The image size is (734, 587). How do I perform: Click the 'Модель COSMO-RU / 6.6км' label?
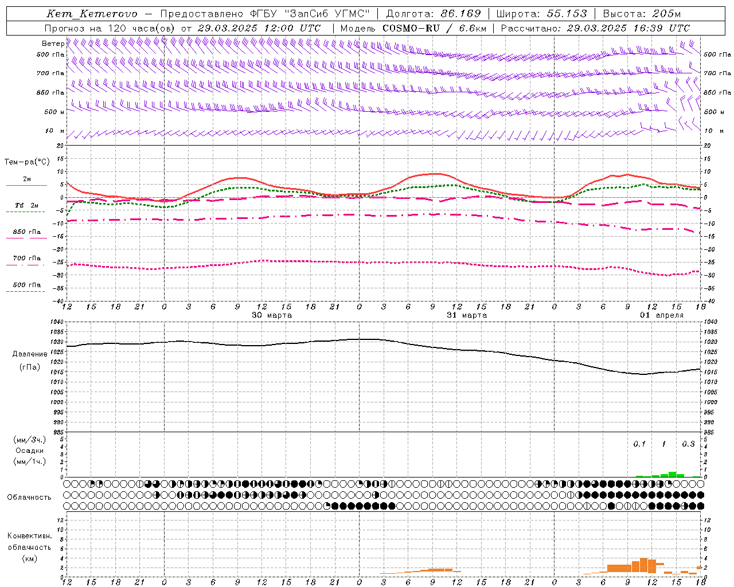click(x=413, y=28)
